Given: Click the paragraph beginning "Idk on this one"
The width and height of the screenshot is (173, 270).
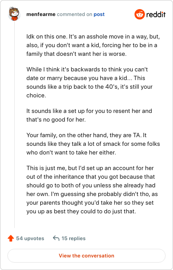Looking at the screenshot, I should [x=93, y=45].
